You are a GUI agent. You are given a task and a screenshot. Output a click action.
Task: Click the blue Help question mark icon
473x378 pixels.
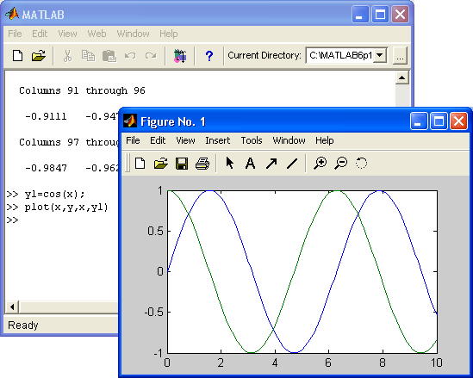[209, 56]
